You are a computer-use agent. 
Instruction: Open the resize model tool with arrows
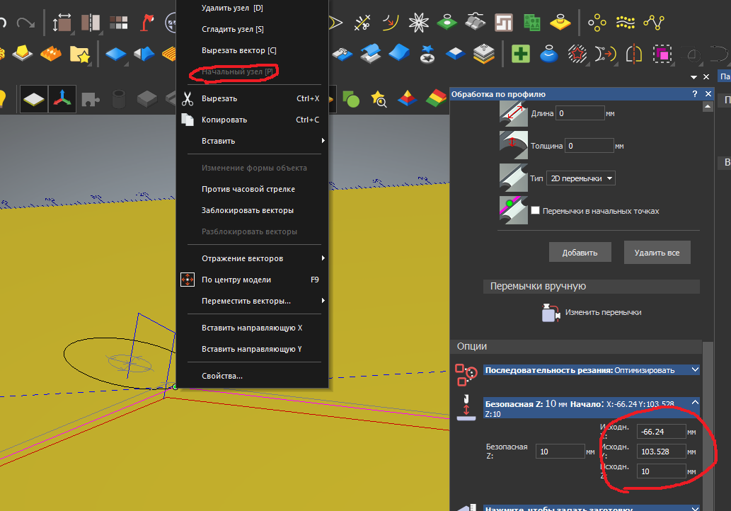(x=61, y=23)
